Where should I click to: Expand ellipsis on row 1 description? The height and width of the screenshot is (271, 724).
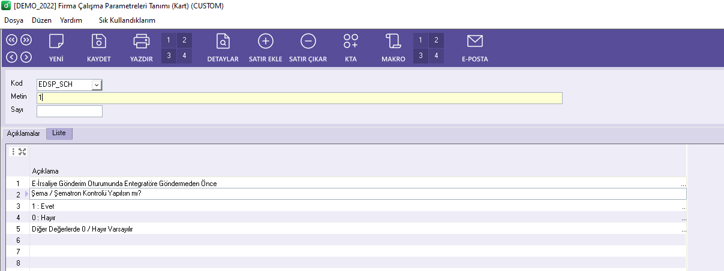(684, 184)
